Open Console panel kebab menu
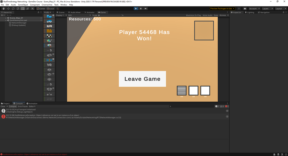 (227, 103)
